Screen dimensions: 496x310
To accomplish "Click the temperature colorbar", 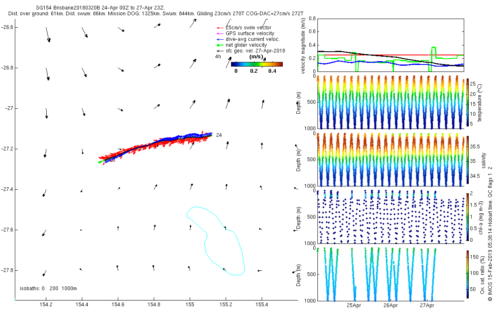I will (x=467, y=102).
